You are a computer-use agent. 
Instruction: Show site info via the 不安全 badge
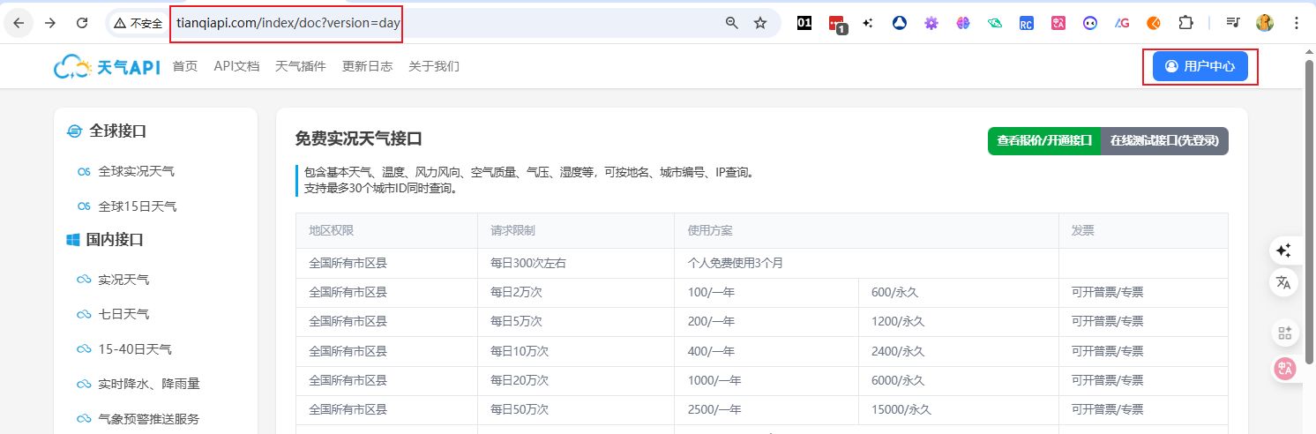click(x=138, y=23)
